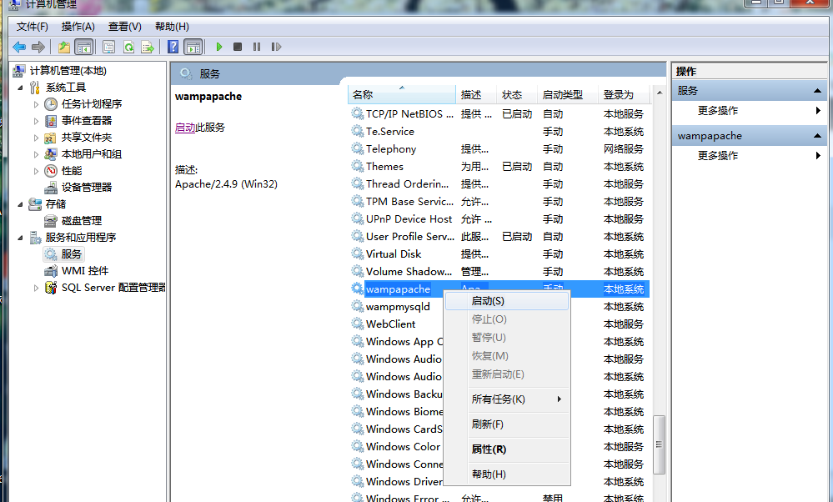
Task: Open 设备管理器 in the tree
Action: (x=87, y=188)
